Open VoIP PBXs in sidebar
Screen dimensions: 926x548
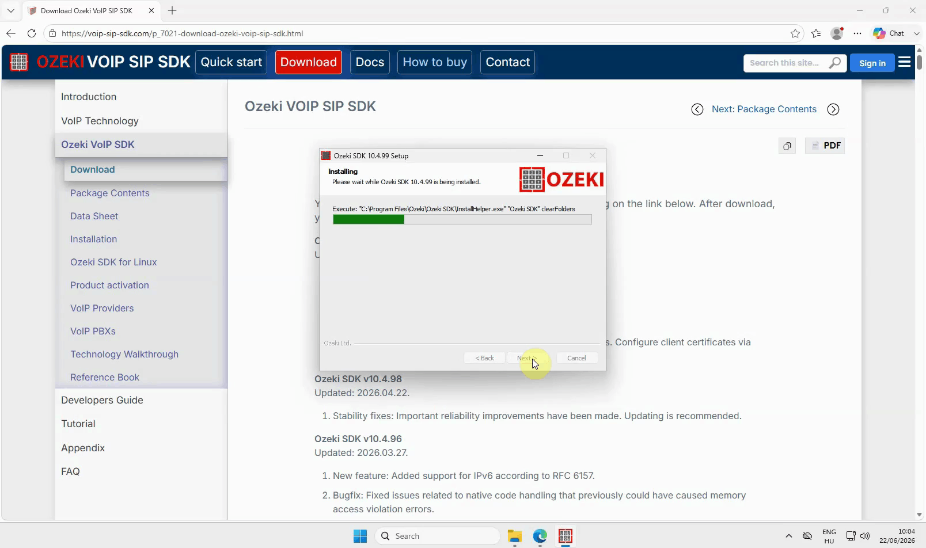coord(93,331)
